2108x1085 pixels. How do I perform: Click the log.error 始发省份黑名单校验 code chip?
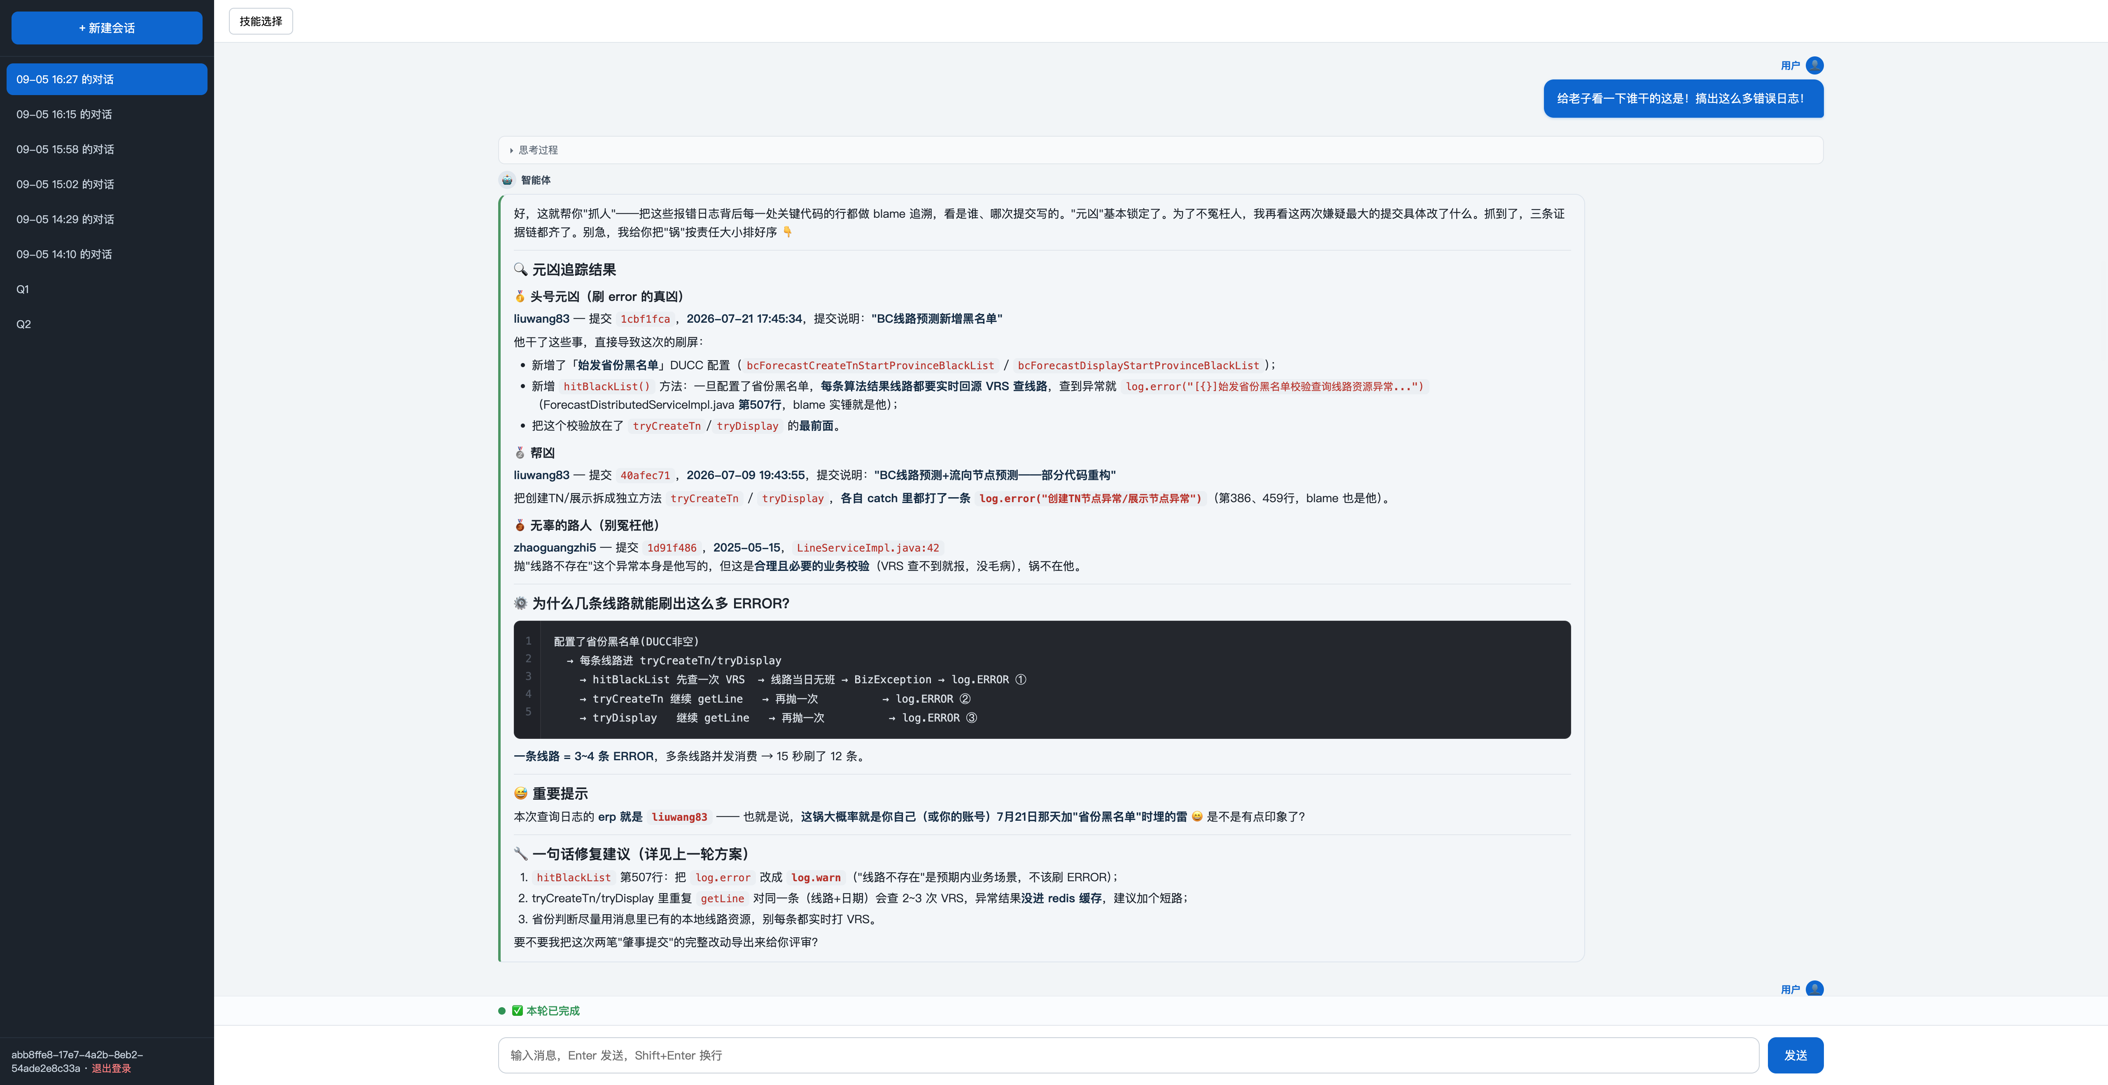1274,387
